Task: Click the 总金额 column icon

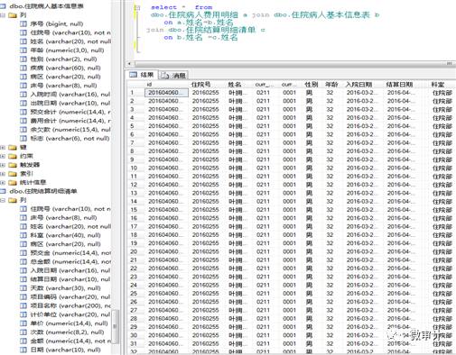Action: pos(23,261)
